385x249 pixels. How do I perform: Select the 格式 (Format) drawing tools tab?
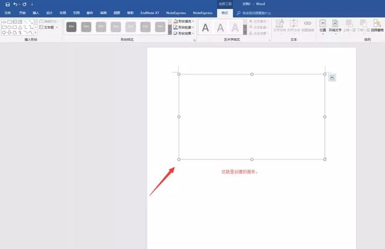coord(224,13)
